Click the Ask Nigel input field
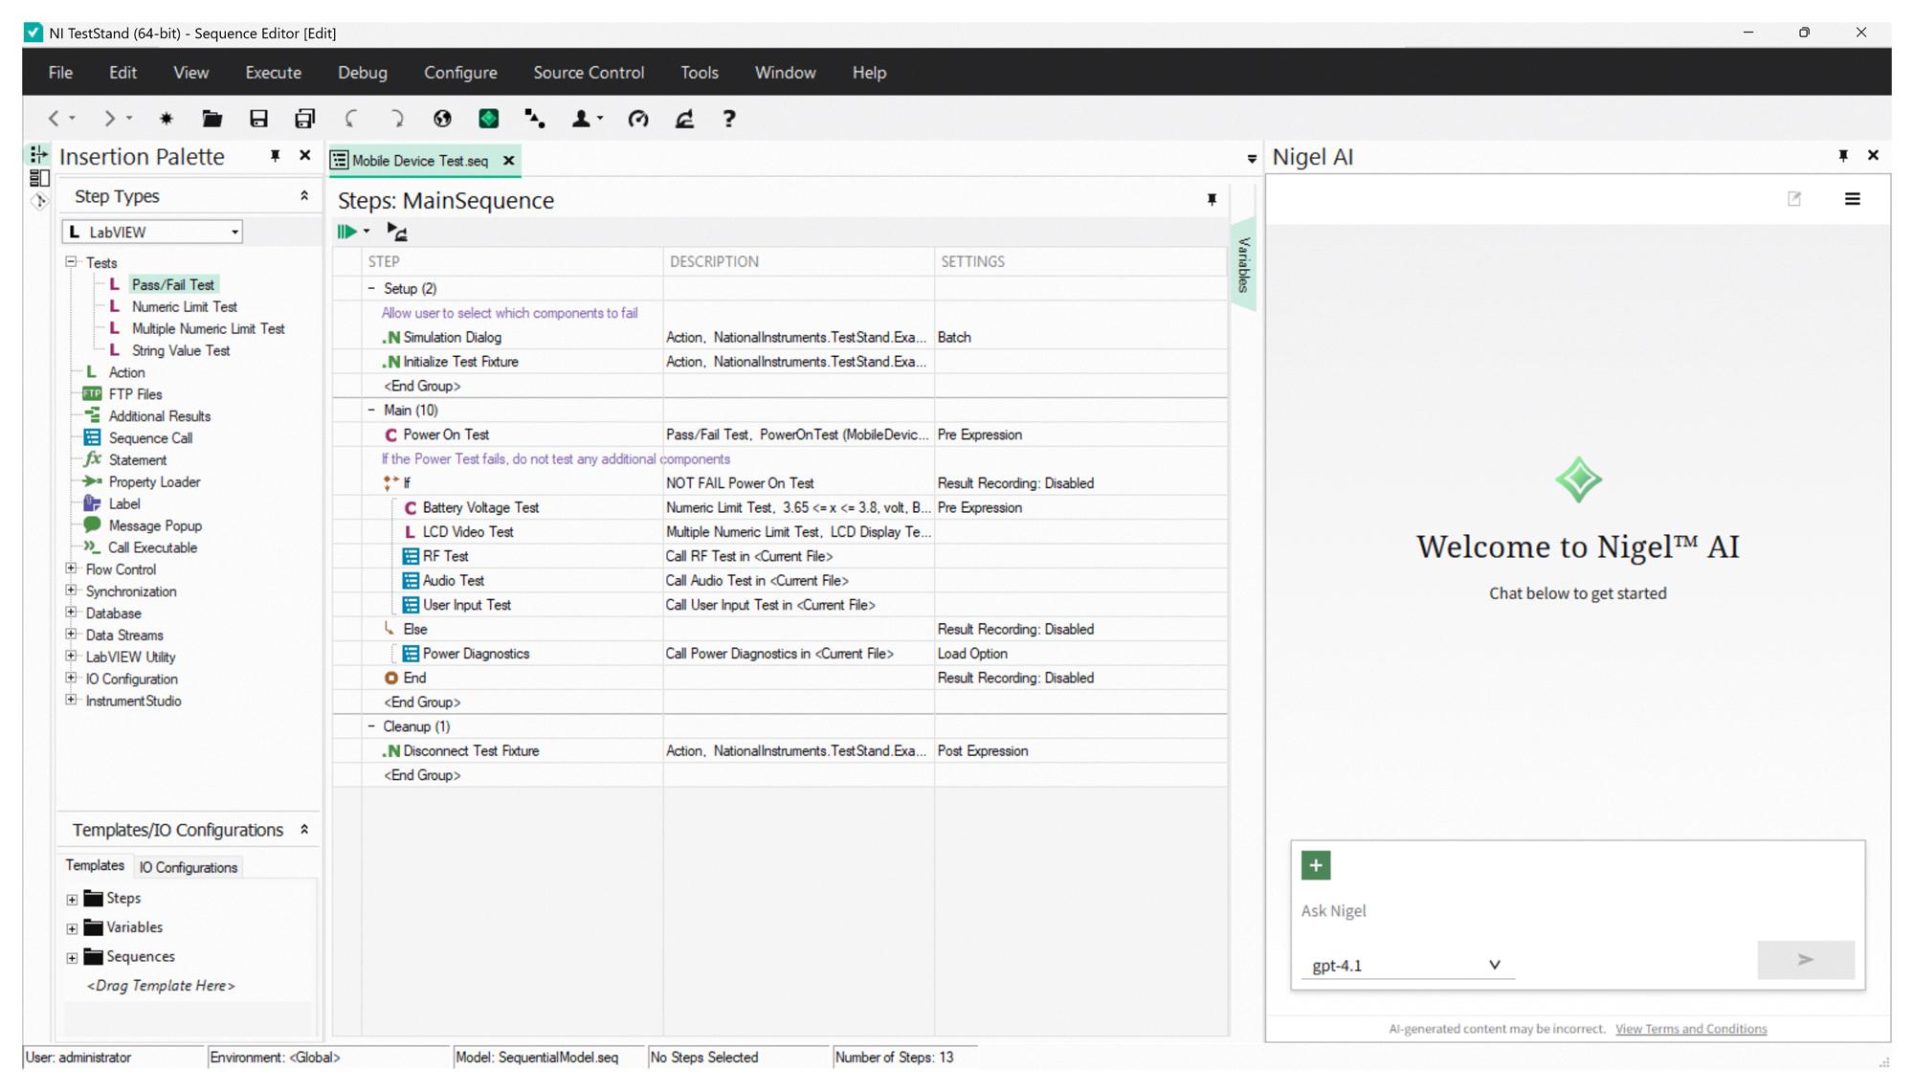Screen dimensions: 1914x1092 coord(1577,910)
